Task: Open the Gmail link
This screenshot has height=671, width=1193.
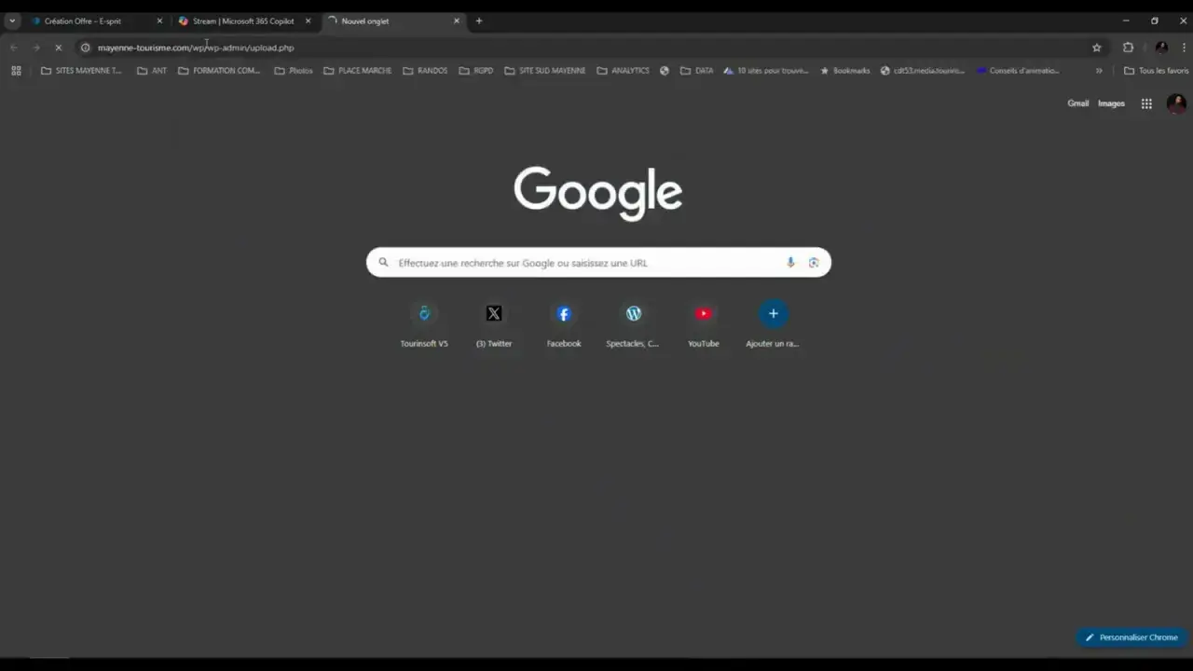Action: tap(1077, 103)
